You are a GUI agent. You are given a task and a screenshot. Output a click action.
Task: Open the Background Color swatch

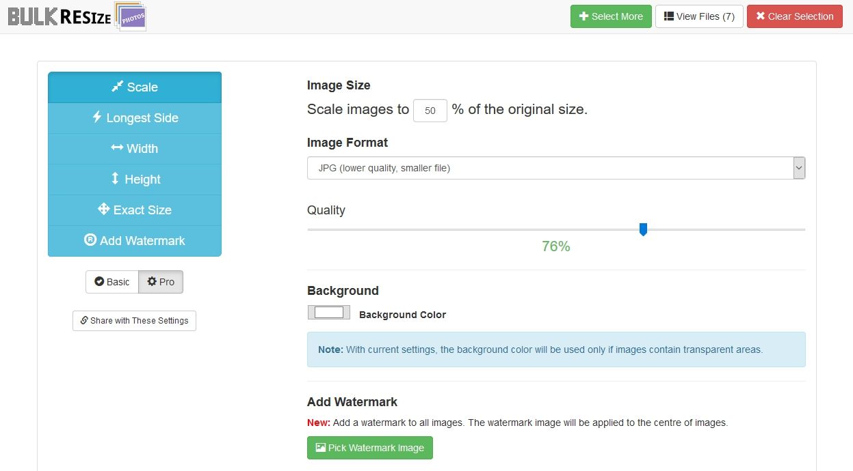(329, 313)
